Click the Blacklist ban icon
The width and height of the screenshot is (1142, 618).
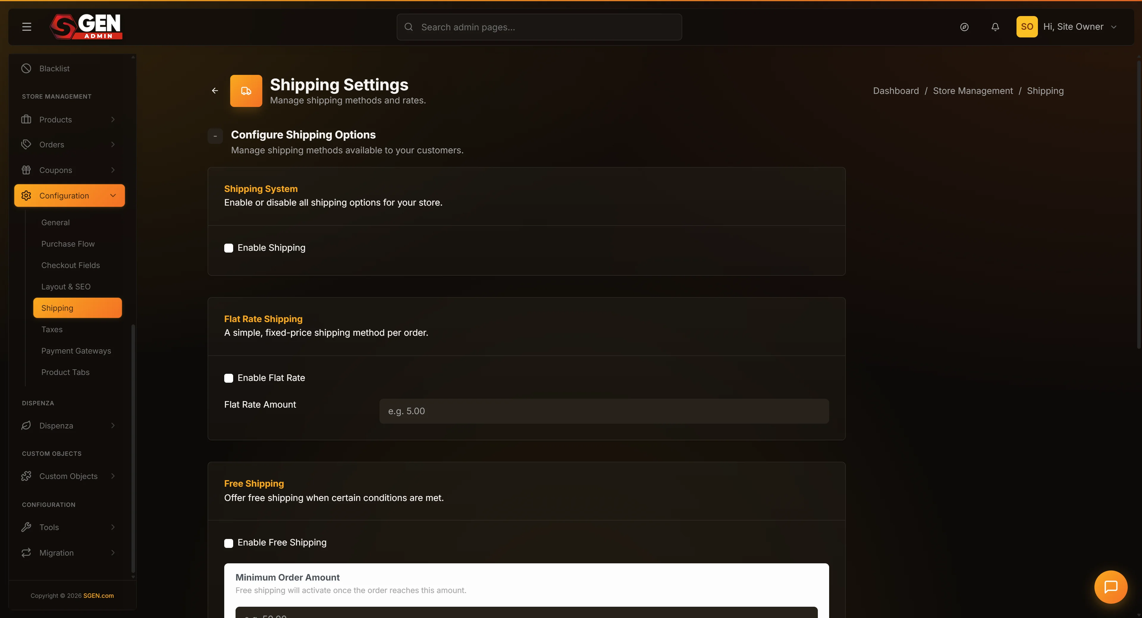point(26,68)
